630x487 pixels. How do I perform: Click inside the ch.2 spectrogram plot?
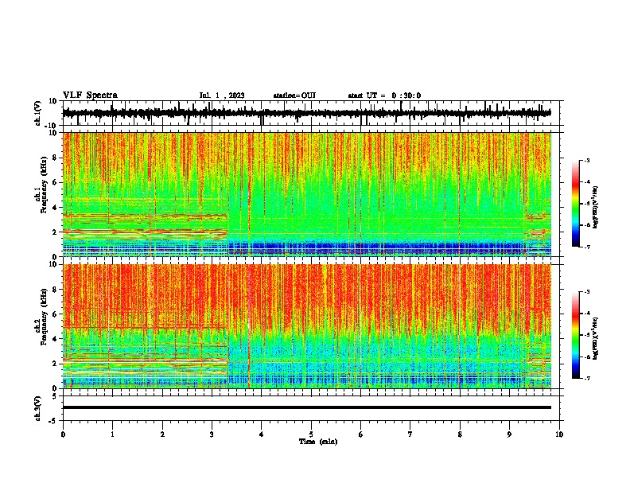306,326
